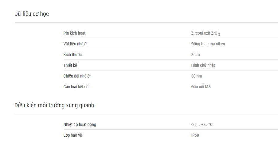Click the 'Điều kiện môi trường xung quanh' heading
The height and width of the screenshot is (152, 278).
pyautogui.click(x=54, y=105)
